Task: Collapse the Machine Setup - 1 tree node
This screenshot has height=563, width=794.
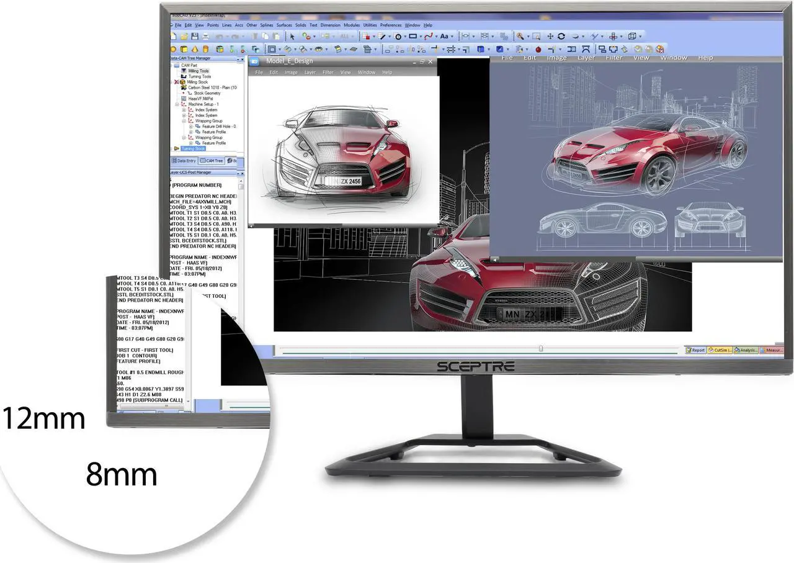Action: click(x=177, y=104)
